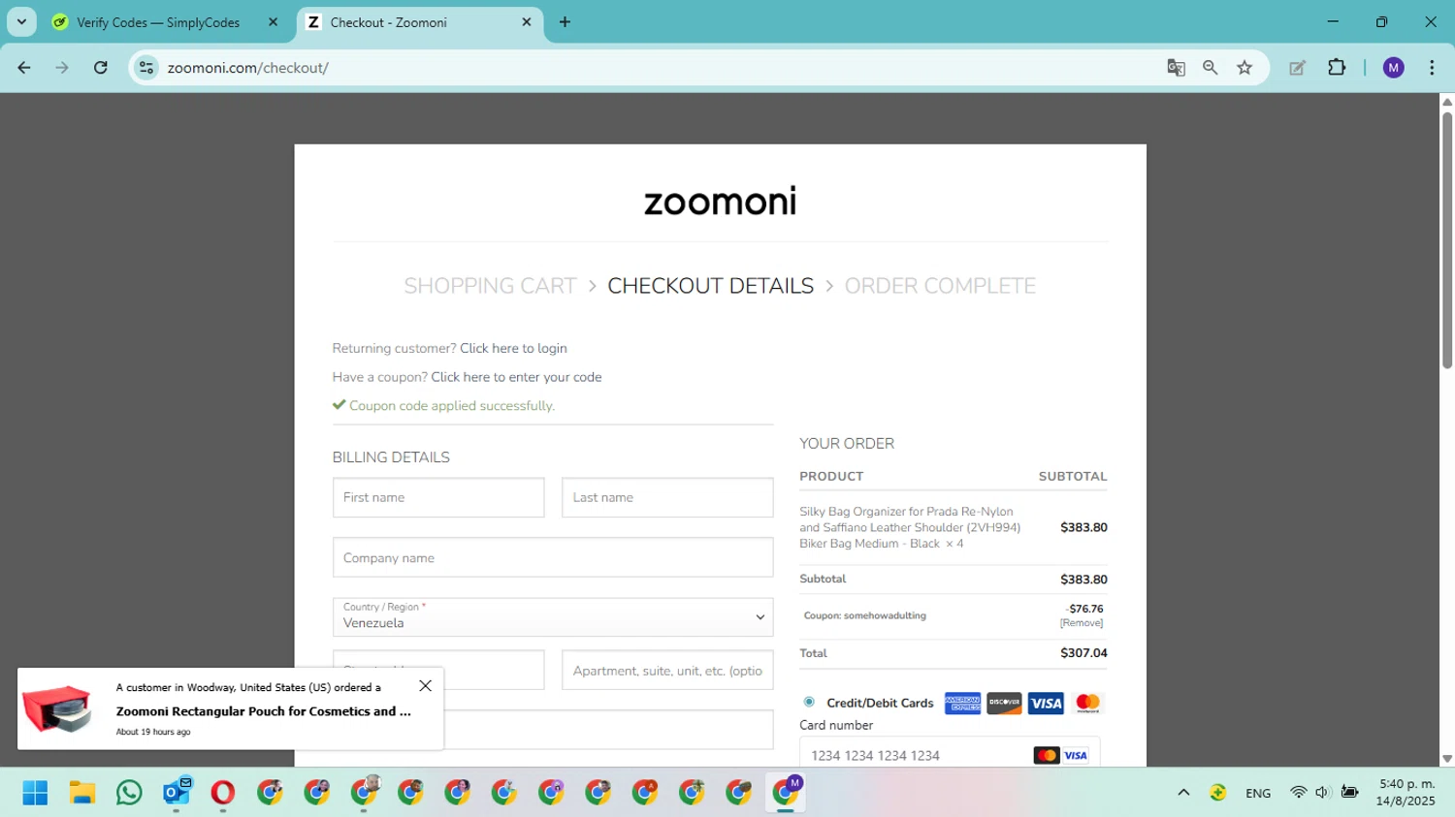
Task: Click the active Chrome icon with M badge
Action: pyautogui.click(x=786, y=793)
